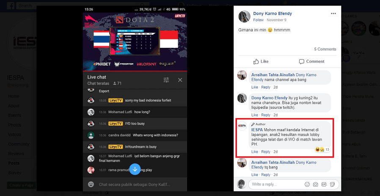
Task: Open the Posts tab in sidebar
Action: (x=14, y=163)
